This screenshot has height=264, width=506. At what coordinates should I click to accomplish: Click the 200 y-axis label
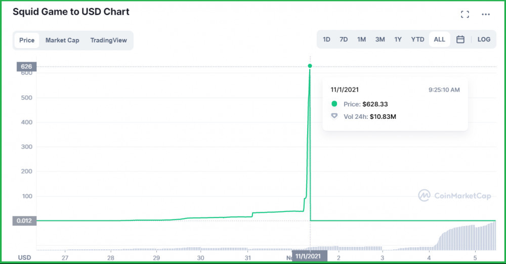[26, 171]
